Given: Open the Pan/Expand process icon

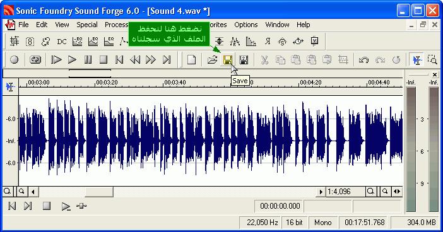Looking at the screenshot, I should coord(235,42).
